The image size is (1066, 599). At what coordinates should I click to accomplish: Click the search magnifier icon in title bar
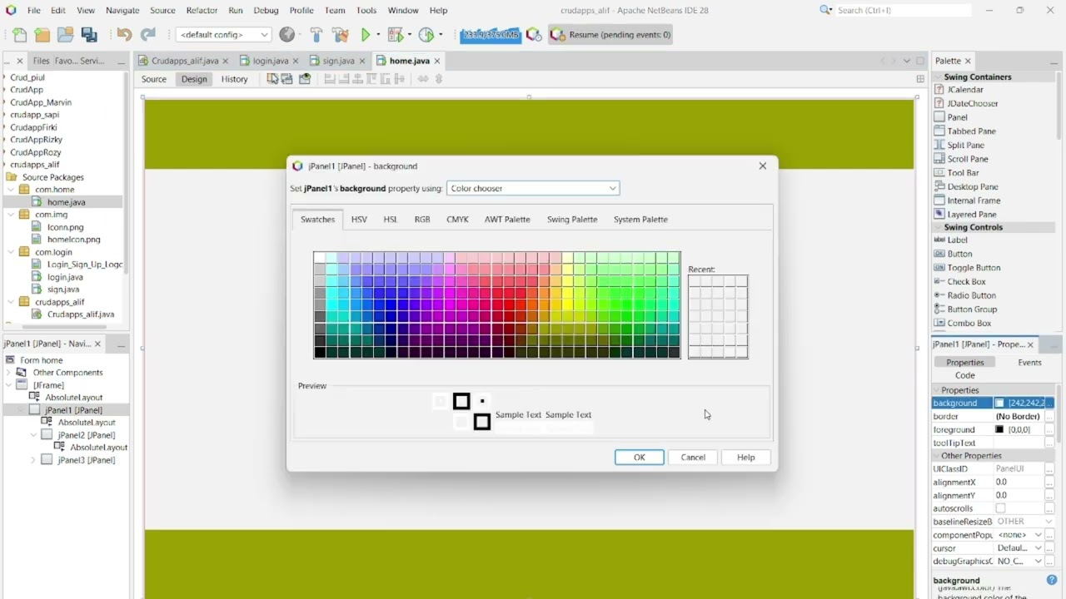point(825,10)
